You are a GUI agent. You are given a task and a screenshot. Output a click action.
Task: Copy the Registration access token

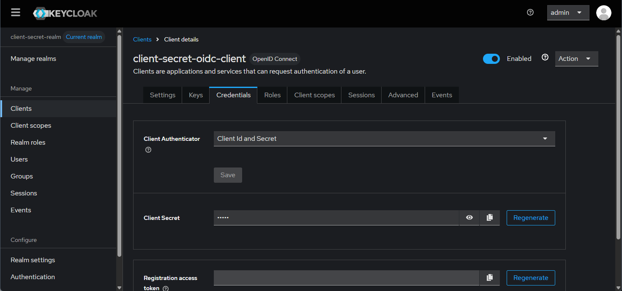click(490, 278)
